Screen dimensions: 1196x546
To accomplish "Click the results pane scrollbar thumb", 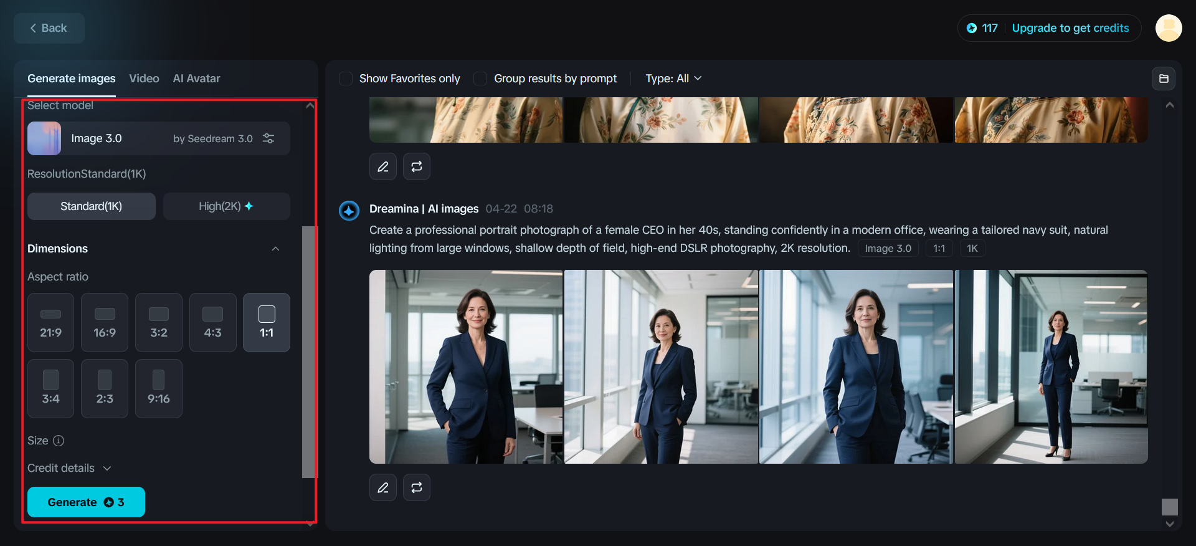I will point(1170,507).
